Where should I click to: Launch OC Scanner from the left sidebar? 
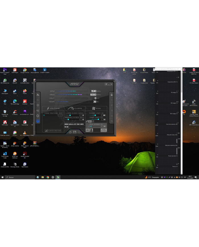click(38, 111)
